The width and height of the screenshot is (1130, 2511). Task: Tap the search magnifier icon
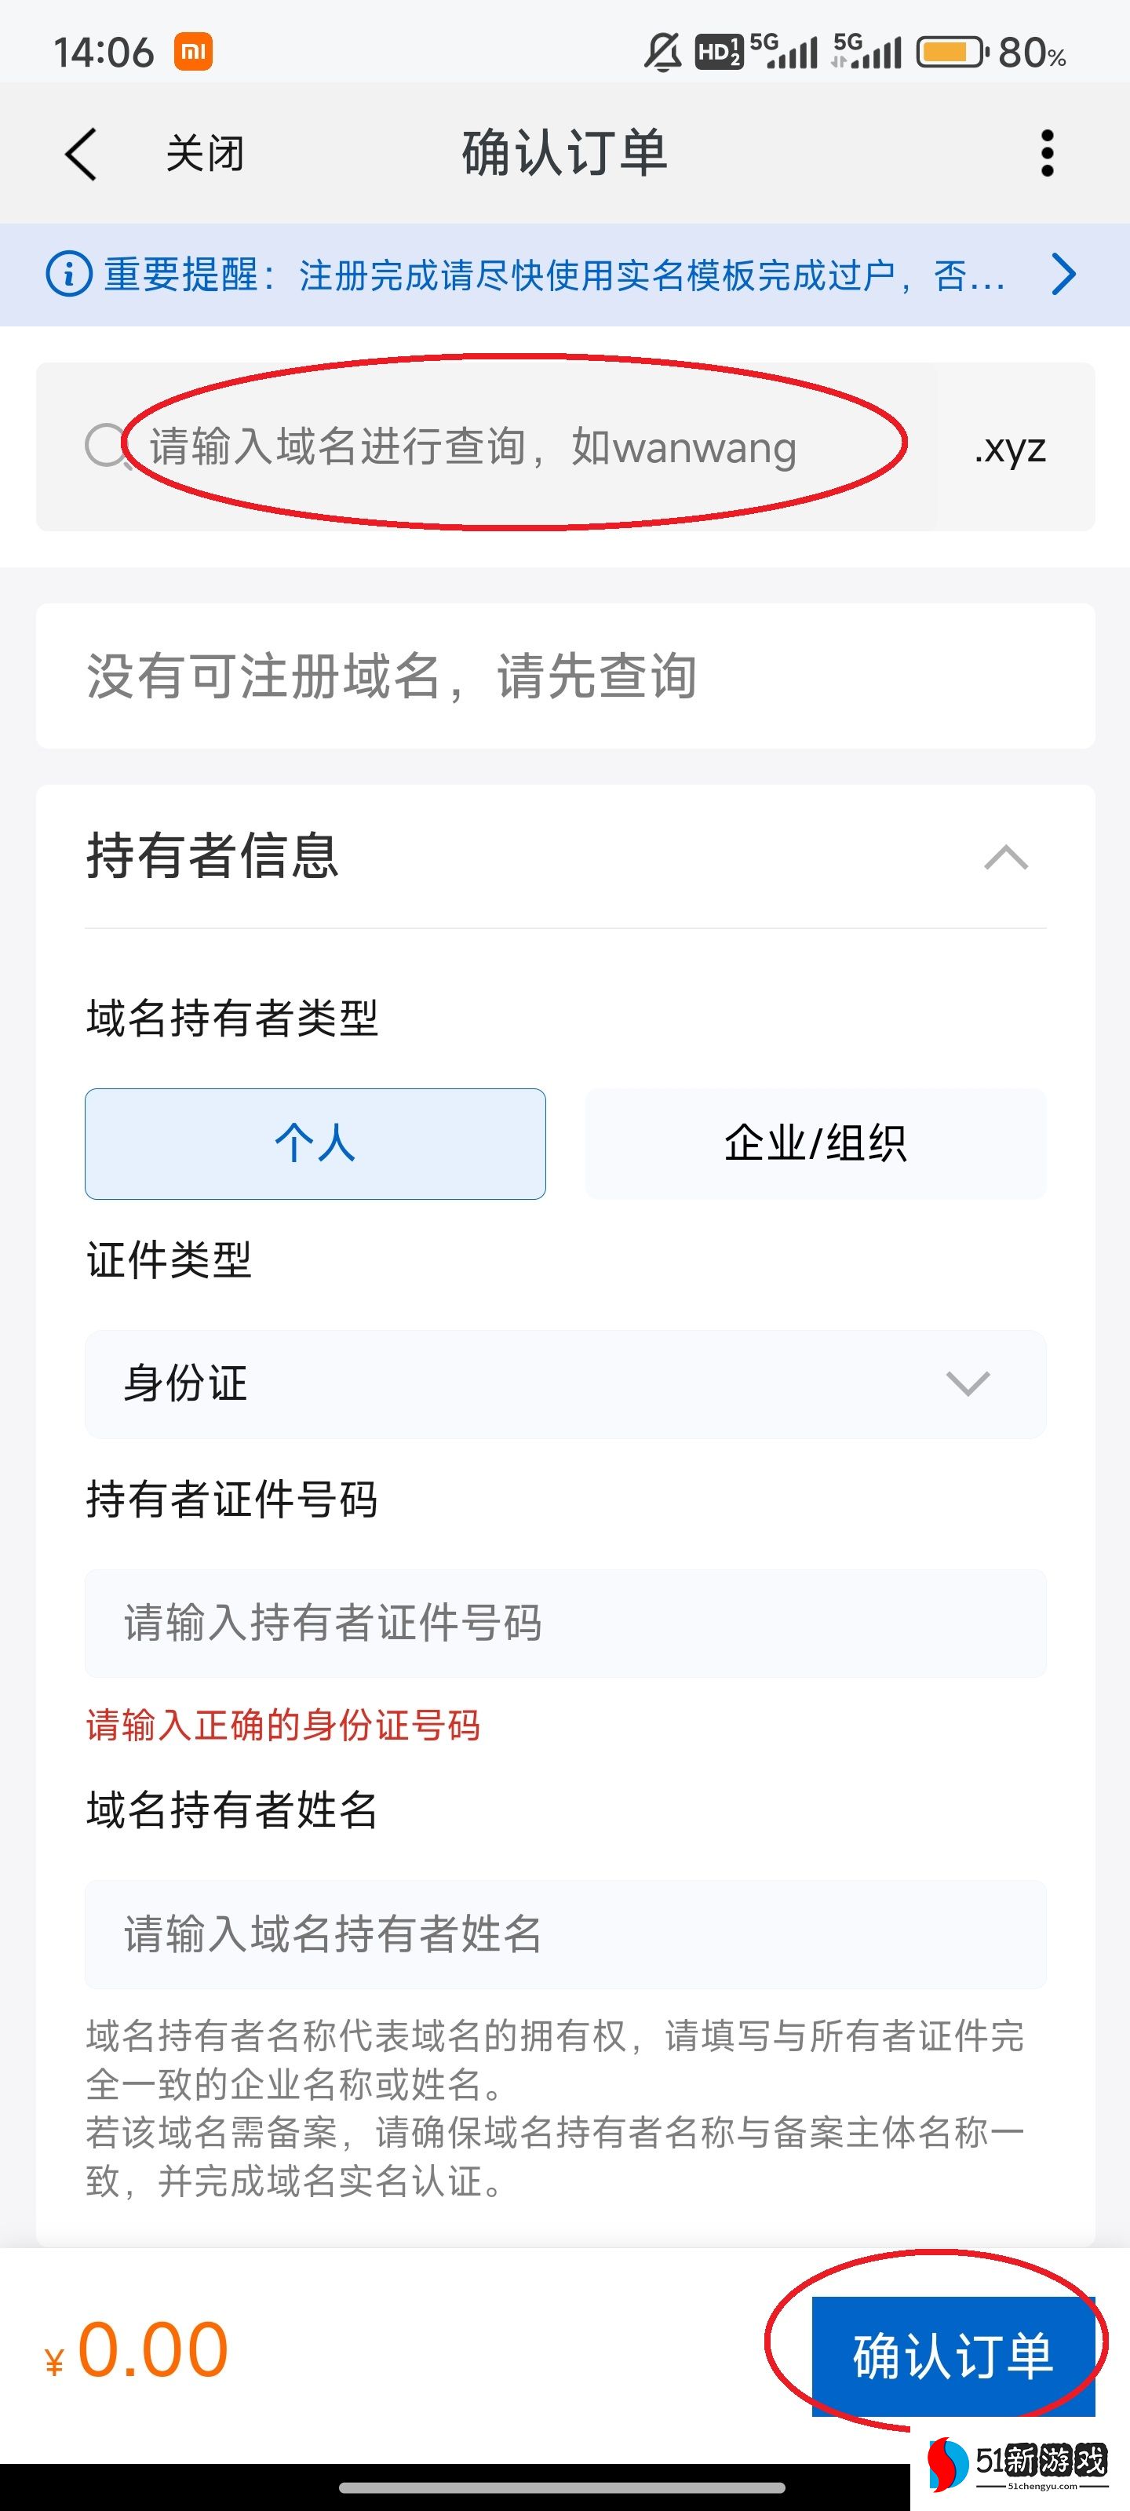[x=105, y=446]
